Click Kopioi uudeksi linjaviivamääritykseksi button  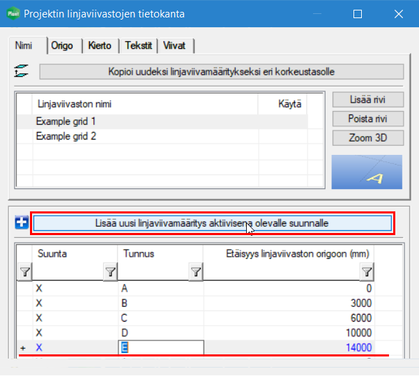pyautogui.click(x=221, y=71)
